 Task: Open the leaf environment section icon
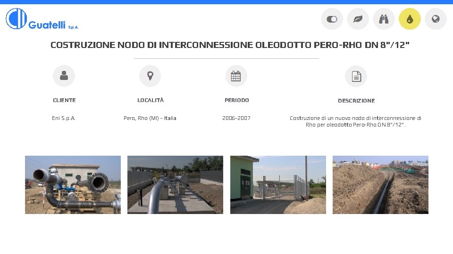click(358, 19)
